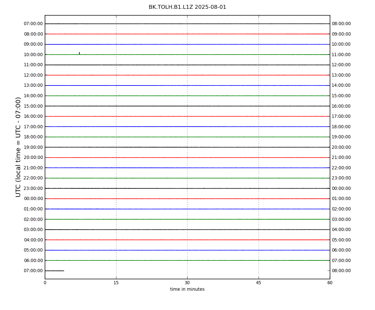Select left-axis start time label 14:00:00
The image size is (375, 310).
point(33,96)
